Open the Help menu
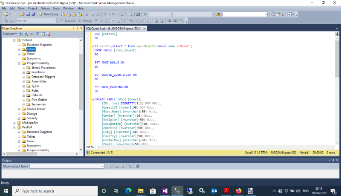Screen dimensions: 341x196 (x=81, y=8)
